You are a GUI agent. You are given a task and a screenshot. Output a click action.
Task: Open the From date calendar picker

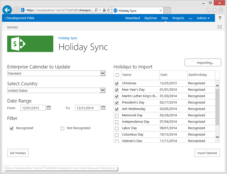coord(49,108)
